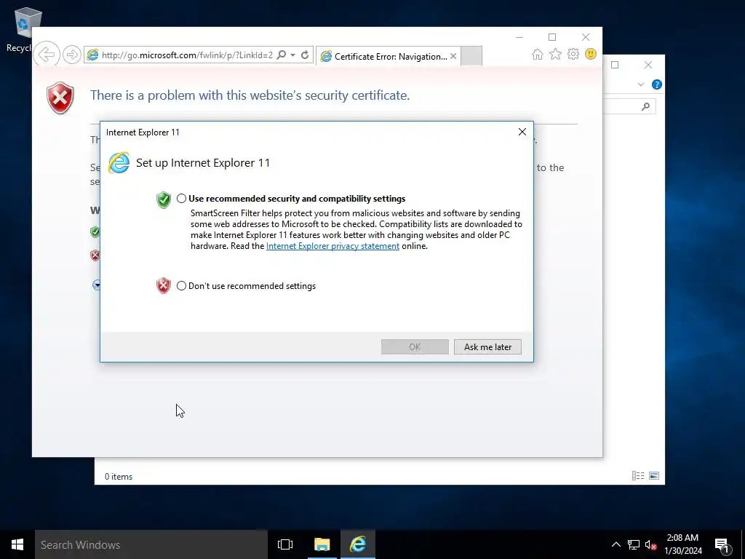This screenshot has height=559, width=745.
Task: Switch File Explorer to large icons view
Action: pos(654,476)
